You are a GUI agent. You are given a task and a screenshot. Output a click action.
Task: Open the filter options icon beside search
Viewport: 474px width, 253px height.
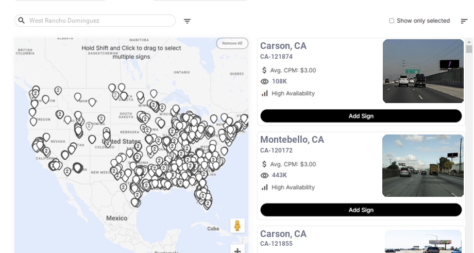(x=187, y=21)
